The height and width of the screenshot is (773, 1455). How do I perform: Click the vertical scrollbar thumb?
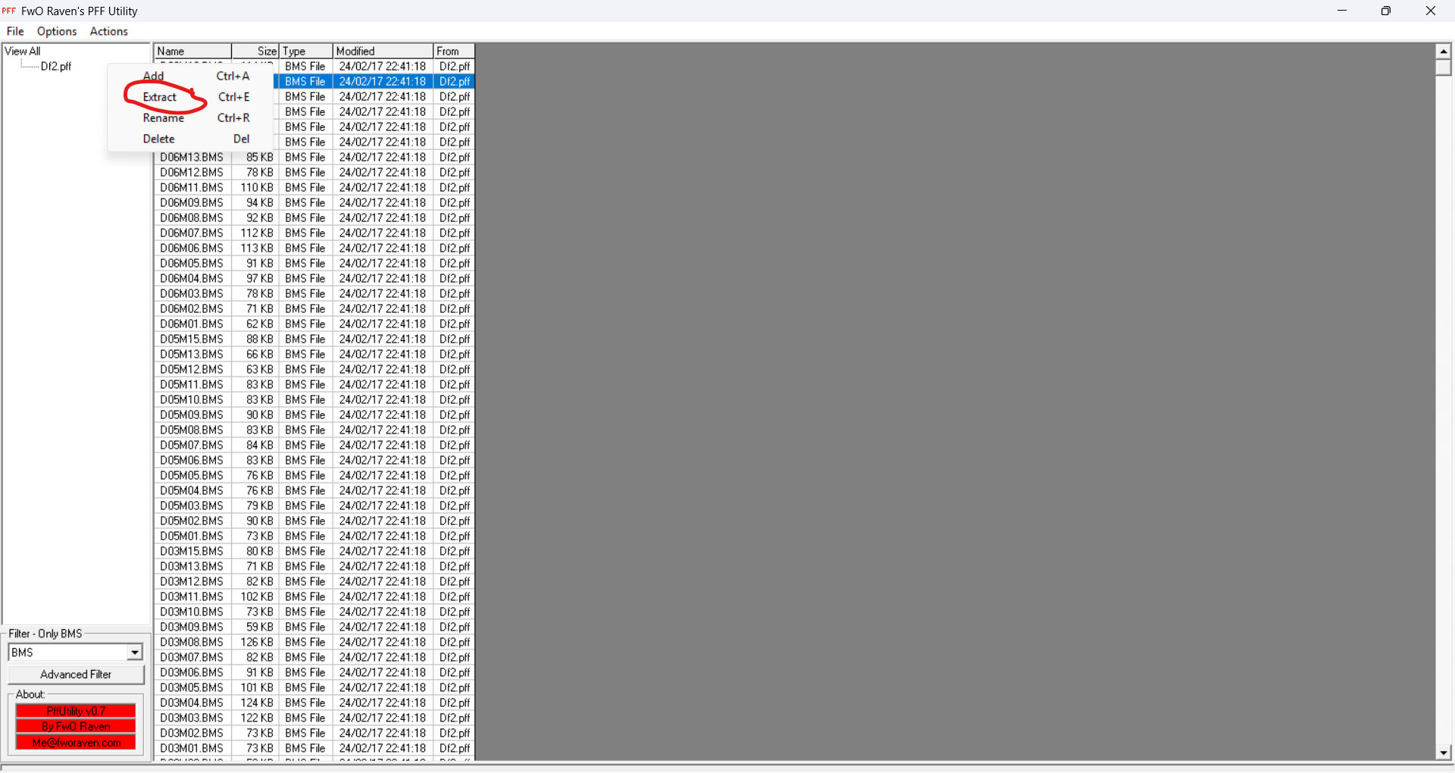[1444, 67]
